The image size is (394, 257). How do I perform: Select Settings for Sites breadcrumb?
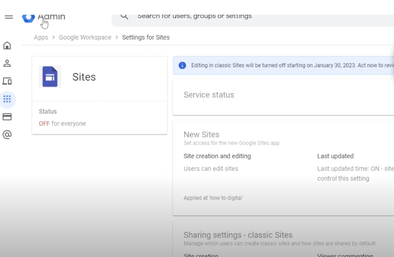point(146,37)
